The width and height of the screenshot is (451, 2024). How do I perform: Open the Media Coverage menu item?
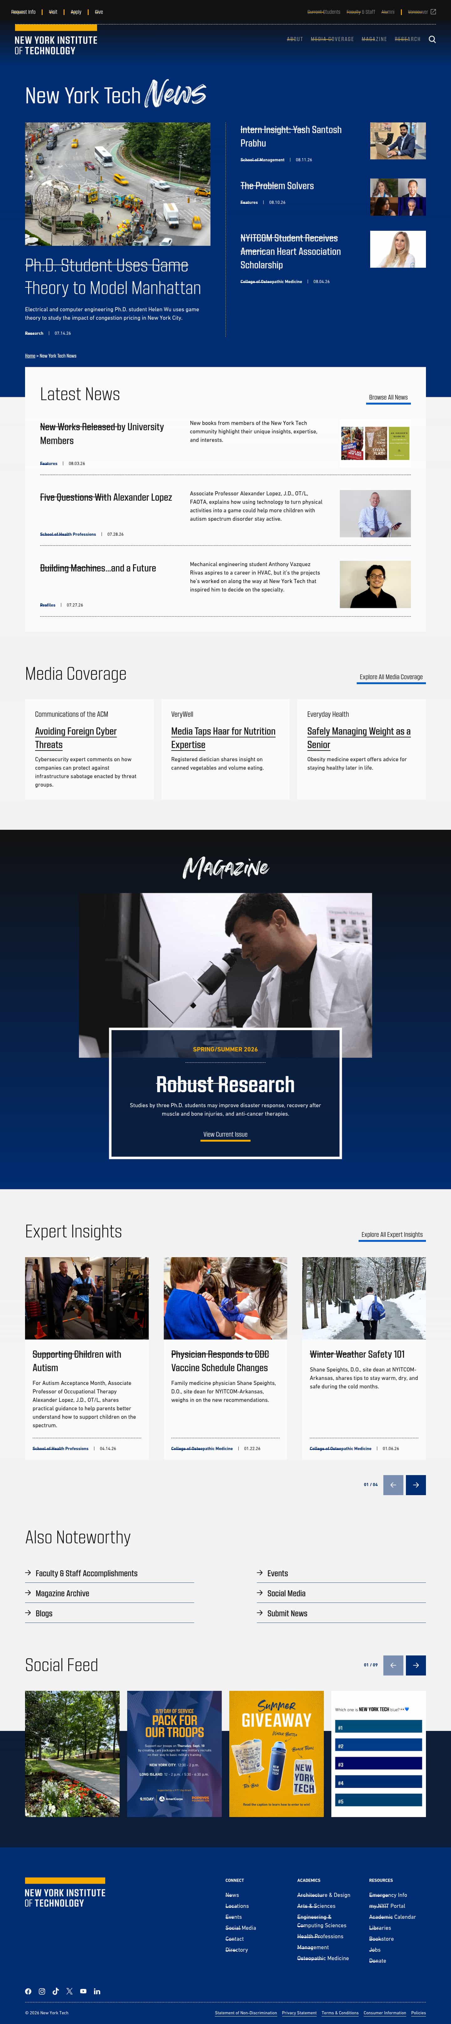[x=332, y=39]
